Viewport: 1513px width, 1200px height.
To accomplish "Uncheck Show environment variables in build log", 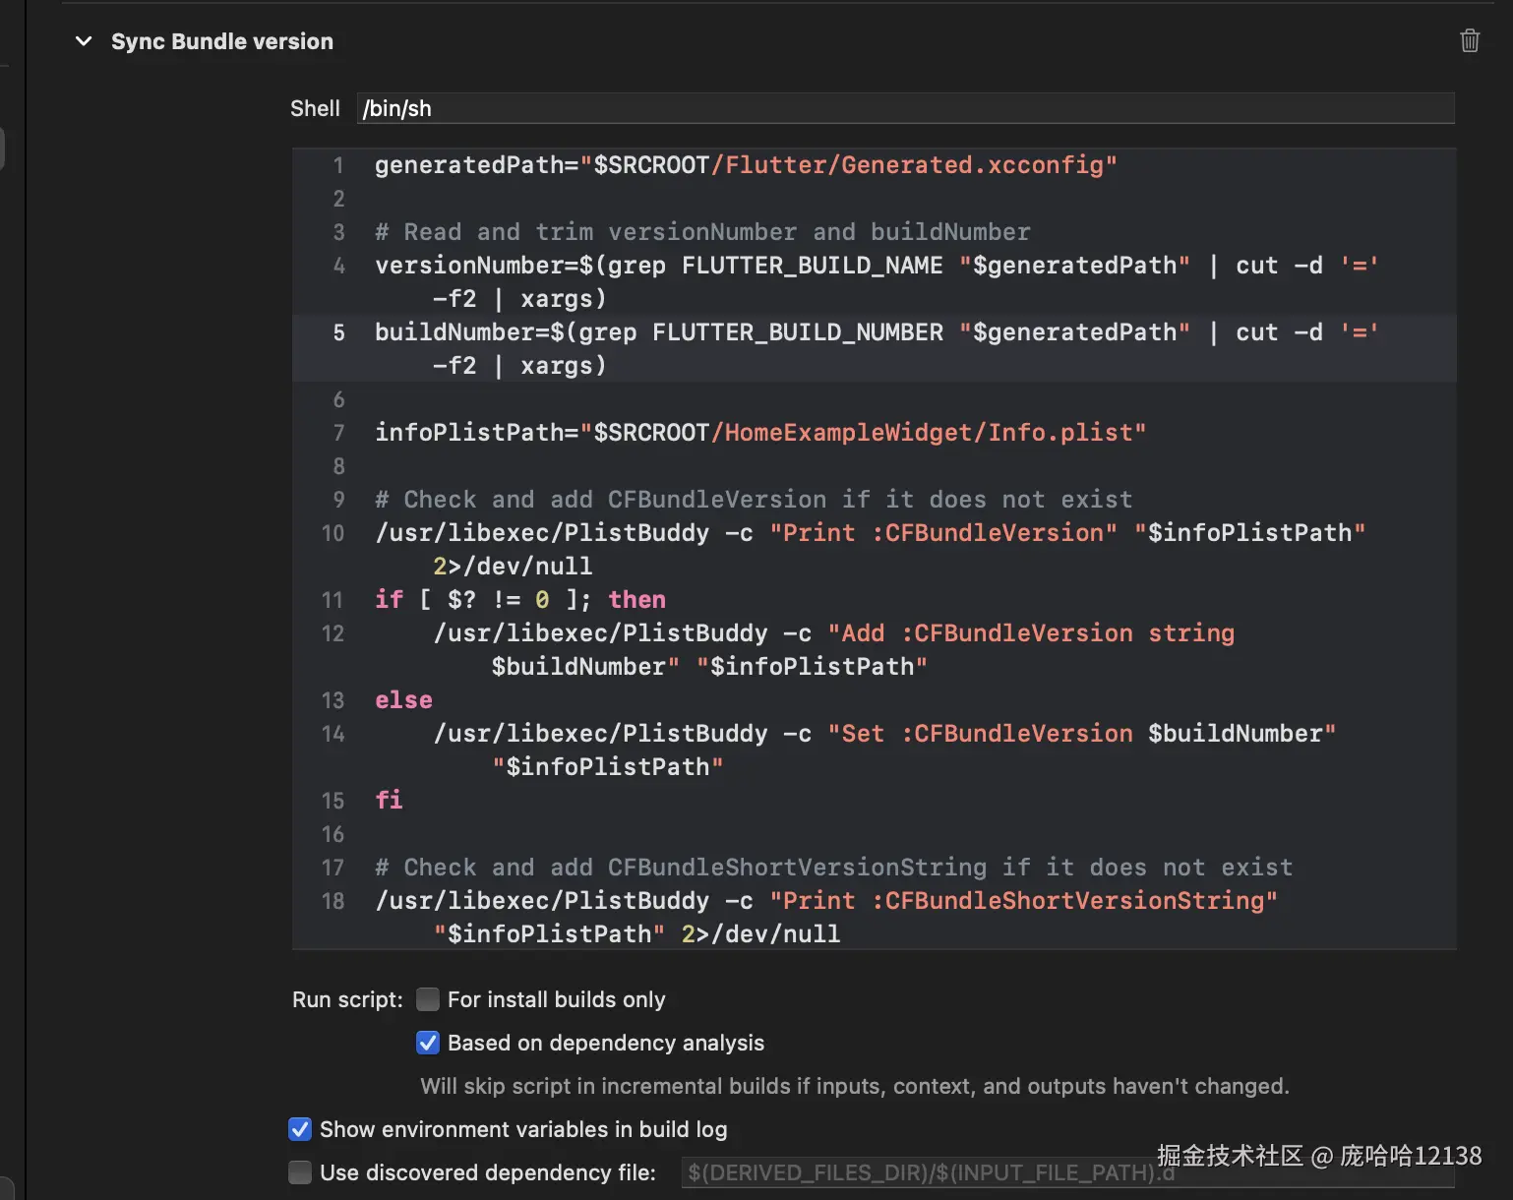I will (x=300, y=1129).
